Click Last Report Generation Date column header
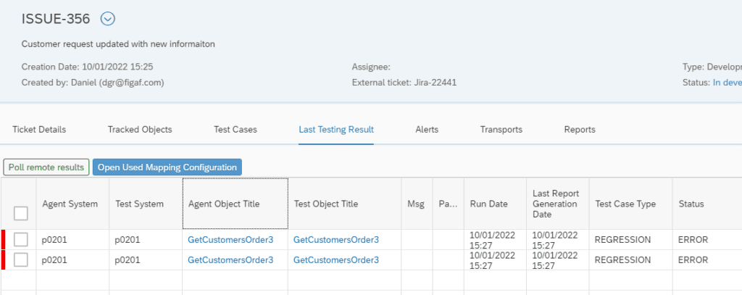 557,204
